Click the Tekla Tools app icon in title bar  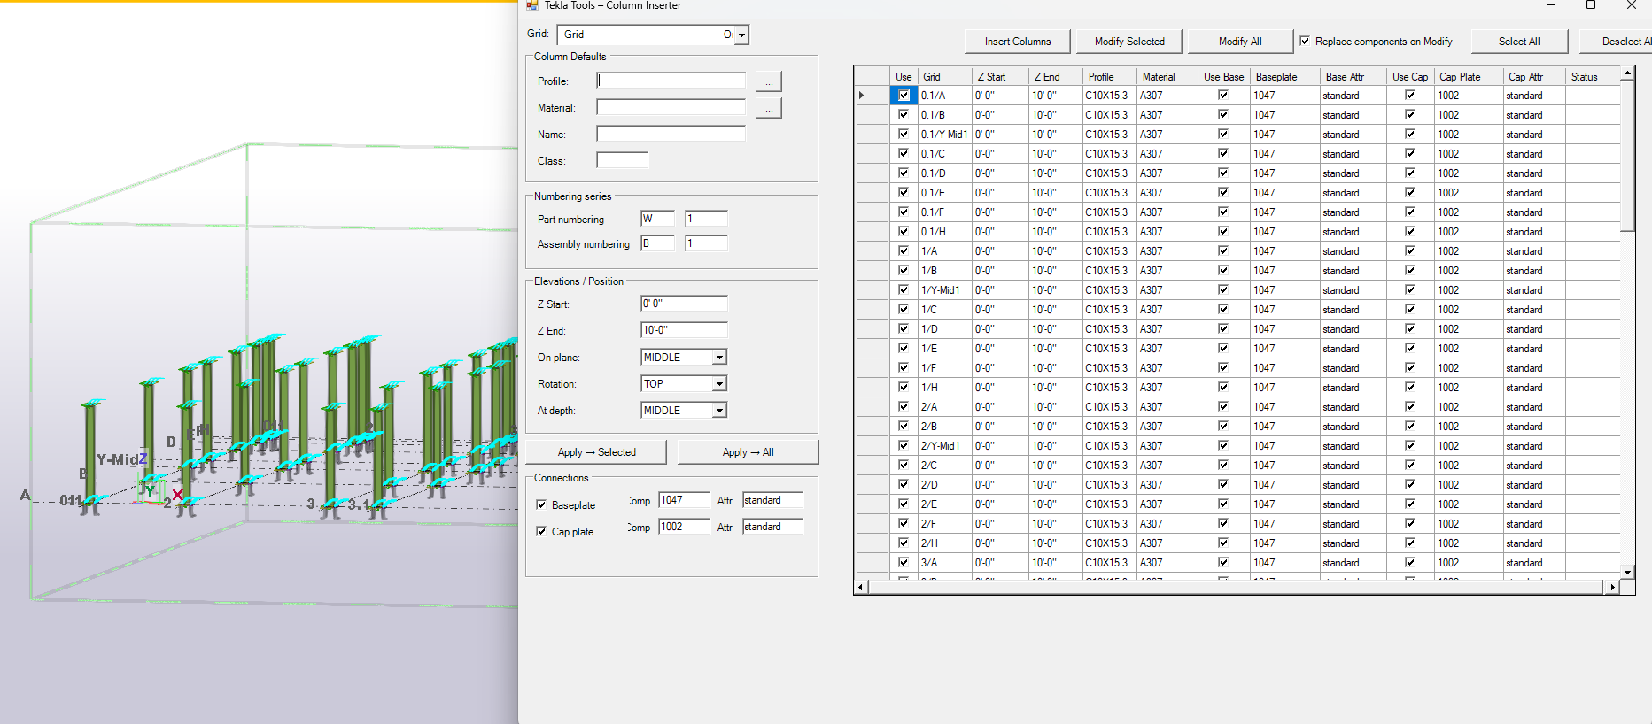click(x=532, y=5)
